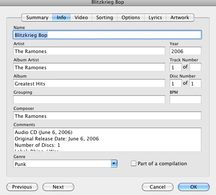Edit the Year field showing 2006
Image resolution: width=216 pixels, height=195 pixels.
(186, 51)
